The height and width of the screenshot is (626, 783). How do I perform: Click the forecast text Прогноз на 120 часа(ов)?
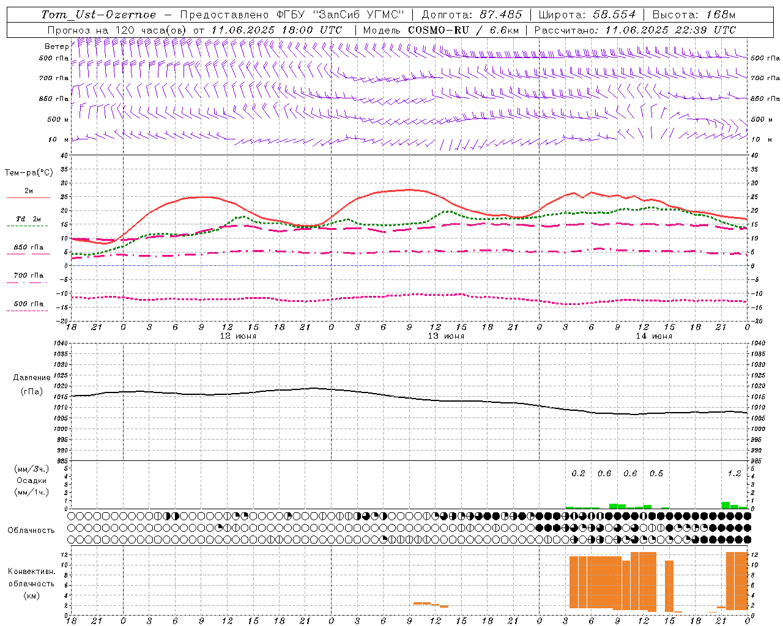point(117,30)
